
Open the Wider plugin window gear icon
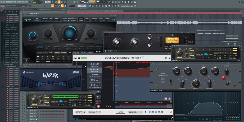pos(23,67)
